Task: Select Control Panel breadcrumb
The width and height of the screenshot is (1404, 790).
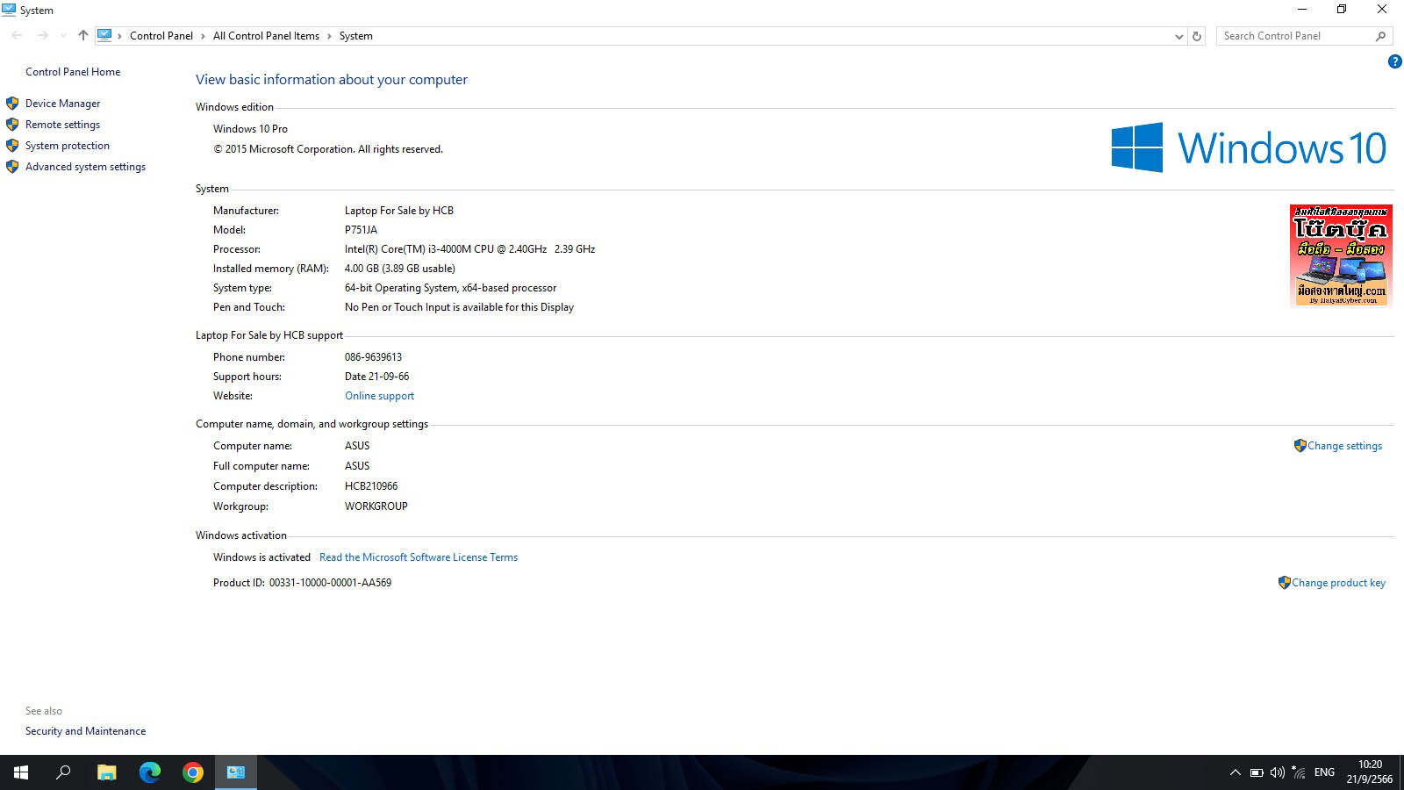Action: (161, 36)
